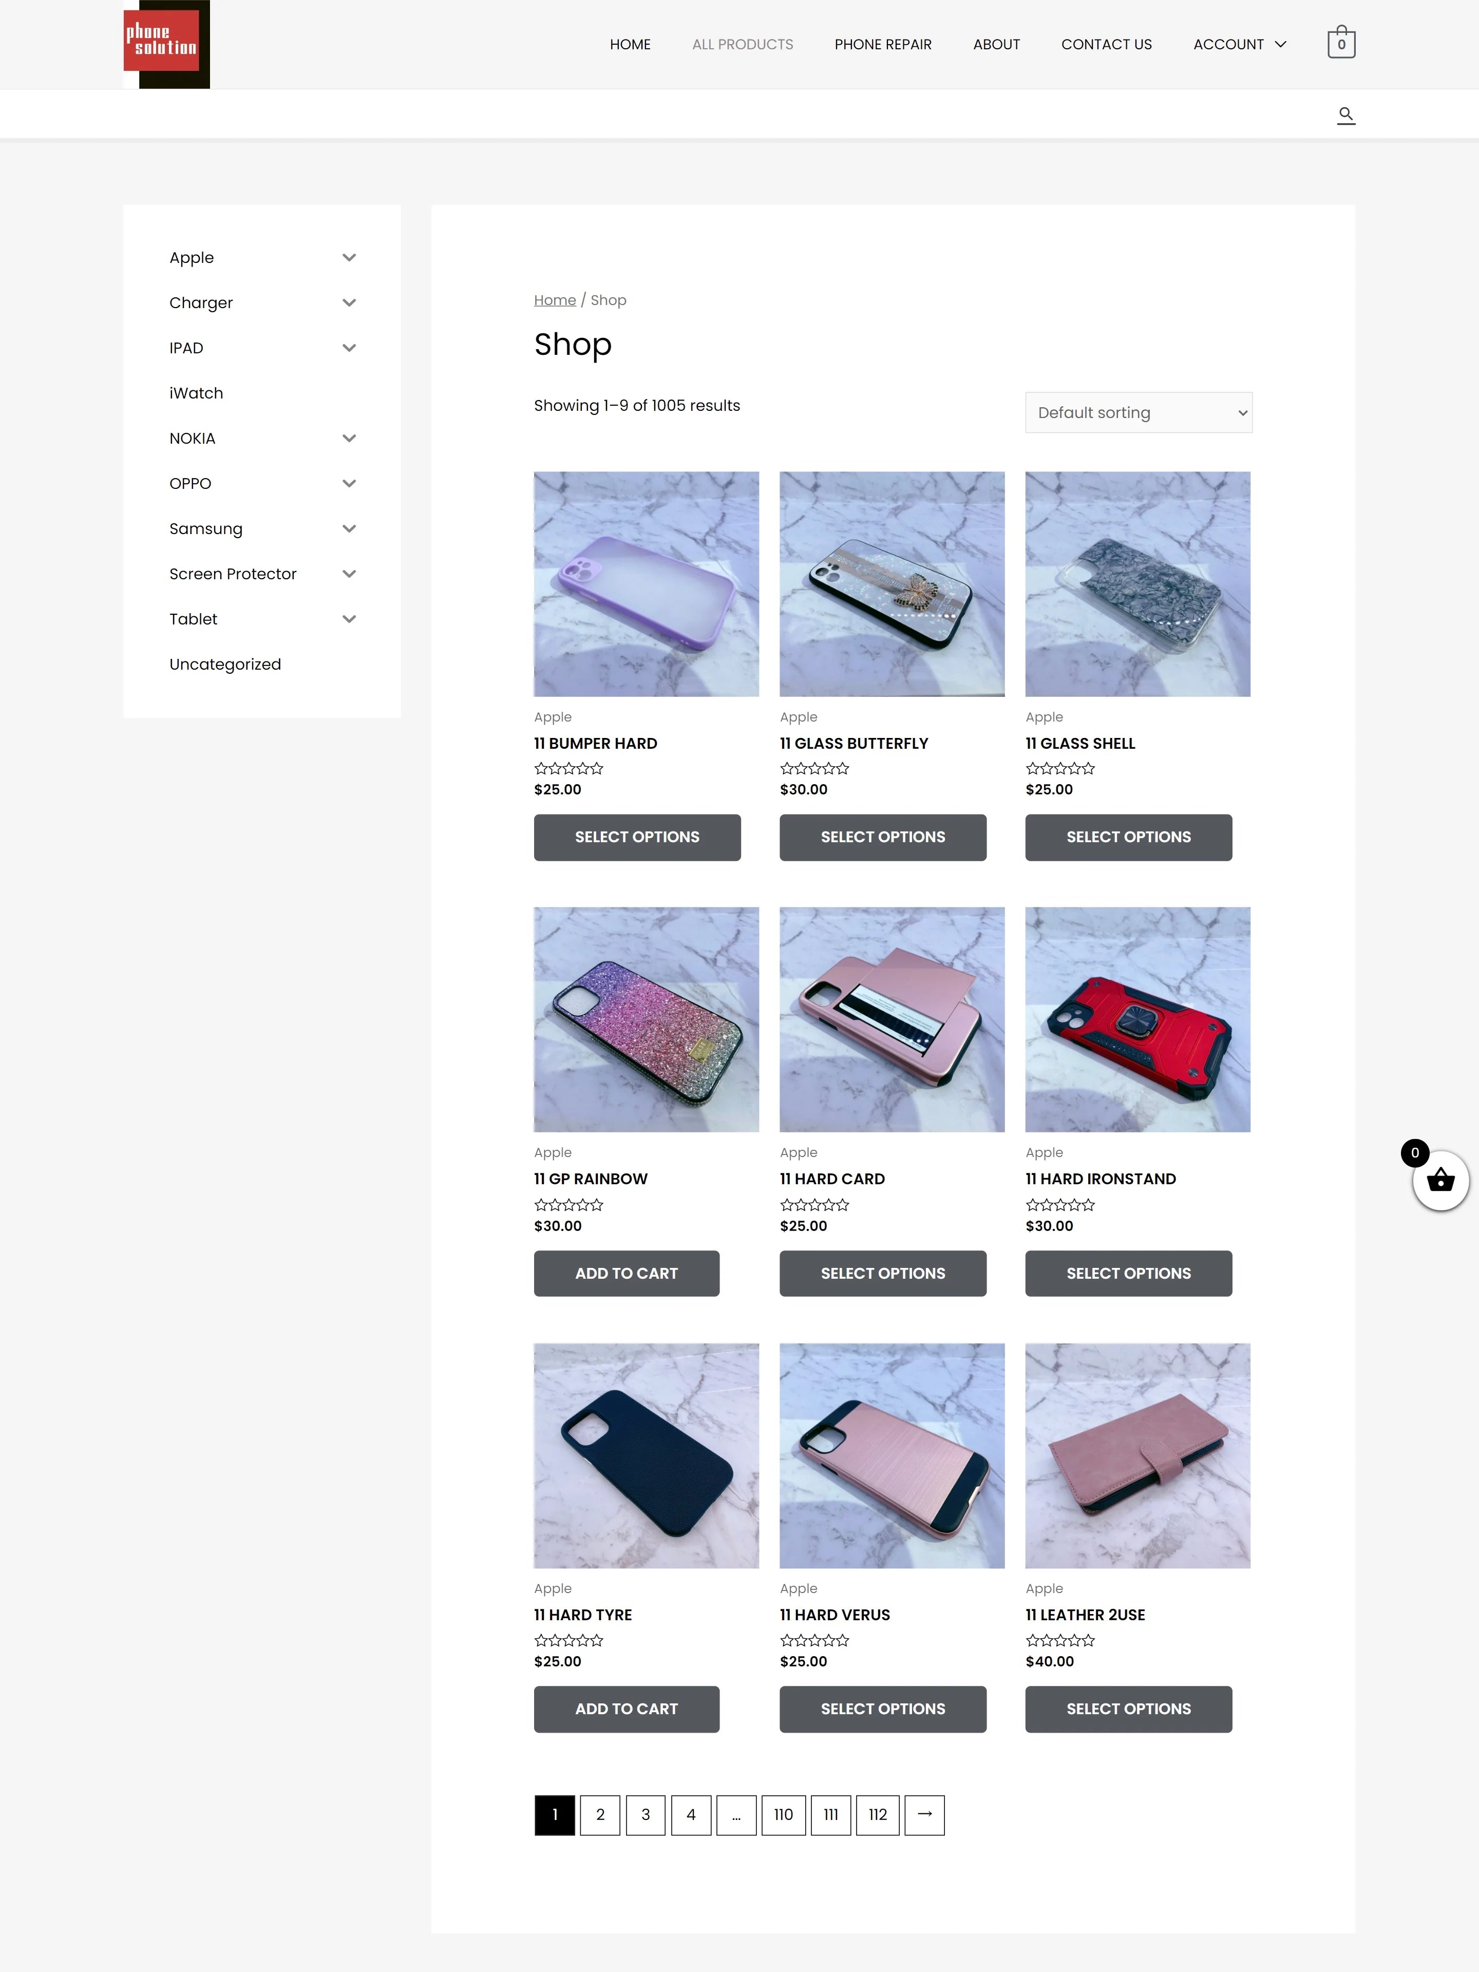Open the 11 HARD IRONSTAND product image
The width and height of the screenshot is (1479, 1972).
(x=1137, y=1020)
